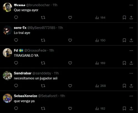Like Sandrabar's "necesitamos un jugador así" tweet
Screen dimensions: 138x113
[x=70, y=86]
